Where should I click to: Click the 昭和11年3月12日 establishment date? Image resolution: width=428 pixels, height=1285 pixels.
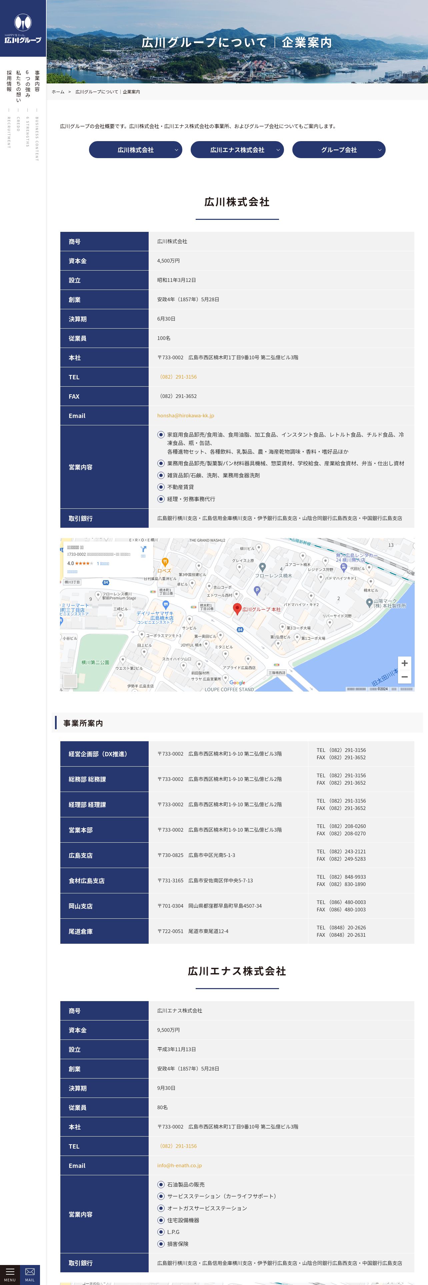tap(176, 280)
